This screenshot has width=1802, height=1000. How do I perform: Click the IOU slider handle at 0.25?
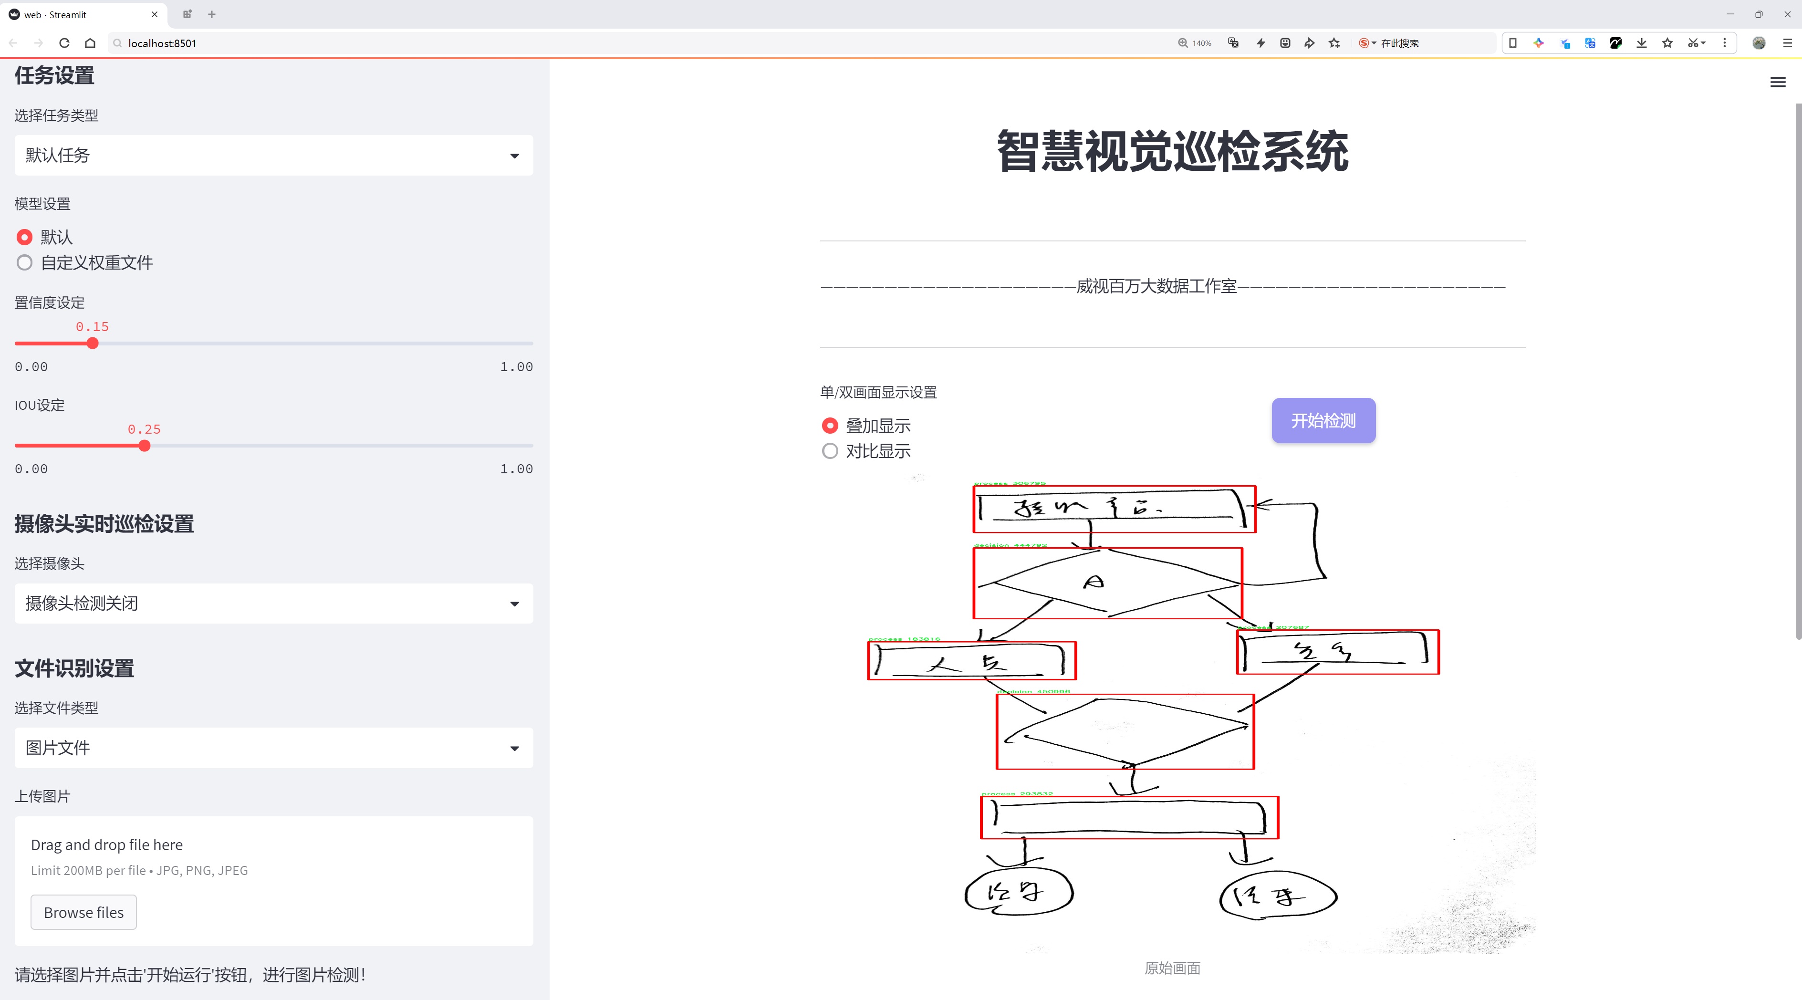click(144, 446)
